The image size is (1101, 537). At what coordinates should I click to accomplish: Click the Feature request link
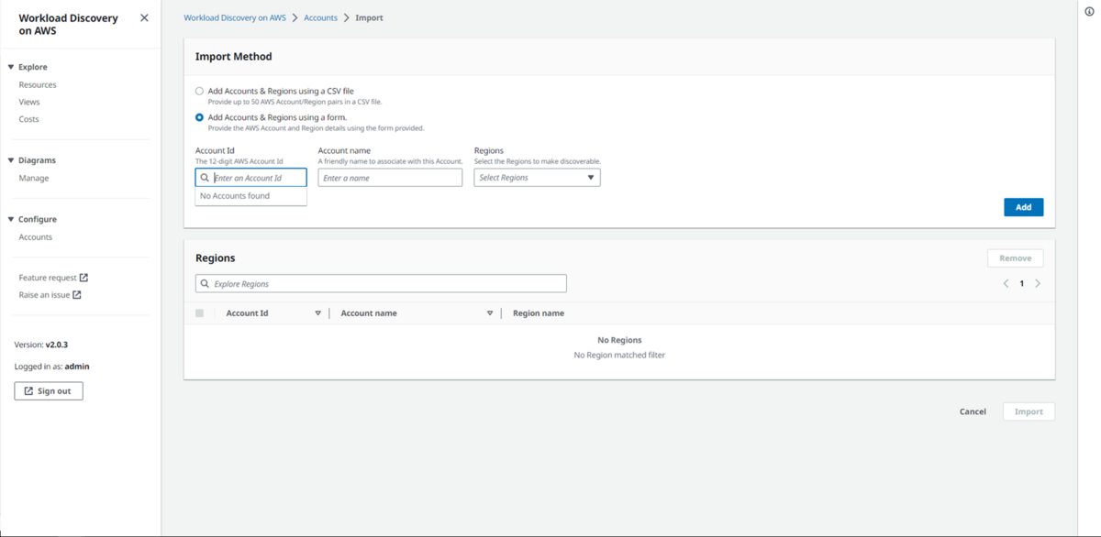click(x=48, y=278)
